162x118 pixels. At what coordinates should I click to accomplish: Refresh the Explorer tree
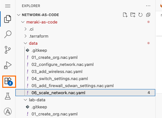[140, 15]
